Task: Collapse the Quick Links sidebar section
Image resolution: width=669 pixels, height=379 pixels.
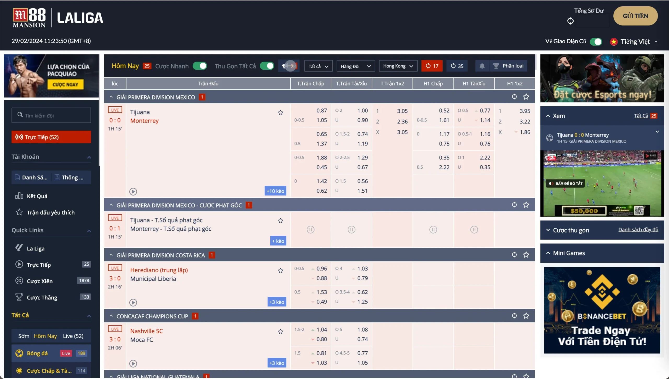Action: point(89,231)
